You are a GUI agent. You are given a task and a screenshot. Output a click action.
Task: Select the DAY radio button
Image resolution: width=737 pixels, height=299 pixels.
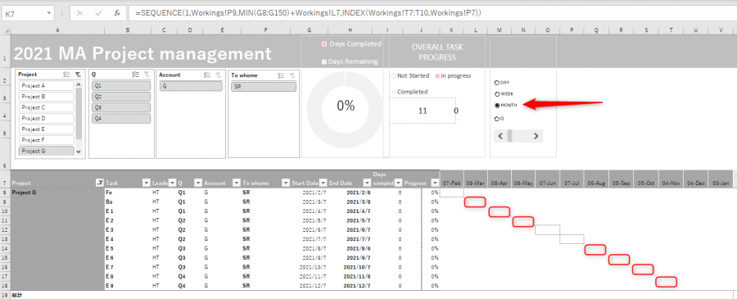[x=497, y=82]
